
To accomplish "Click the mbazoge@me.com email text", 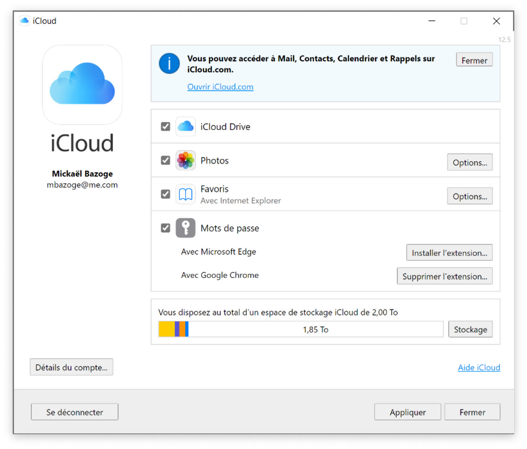I will click(82, 185).
